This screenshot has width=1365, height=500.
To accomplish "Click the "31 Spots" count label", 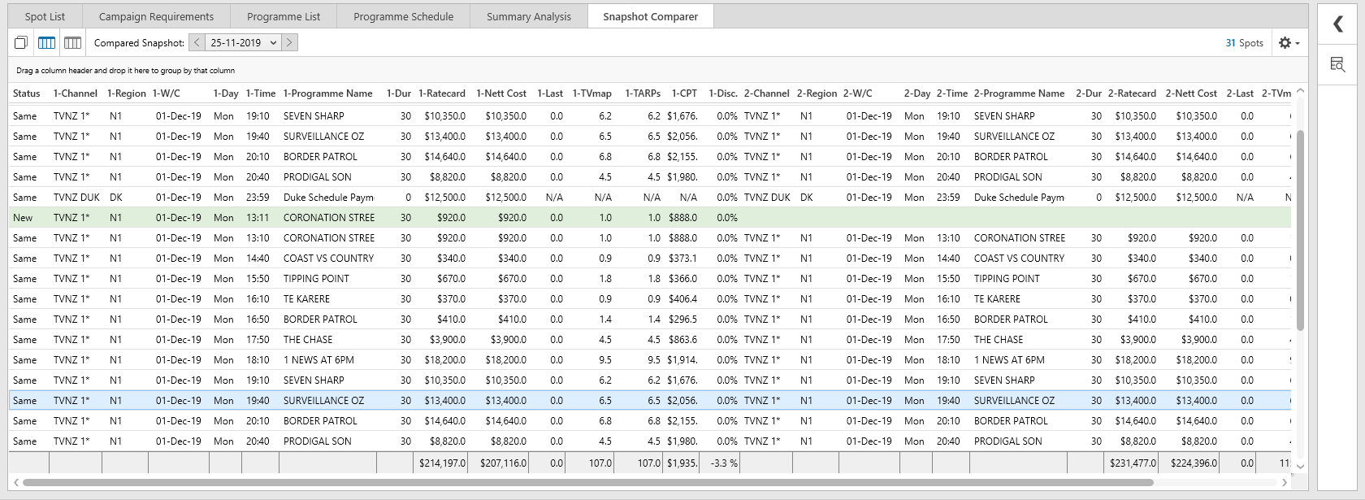I will pos(1245,43).
